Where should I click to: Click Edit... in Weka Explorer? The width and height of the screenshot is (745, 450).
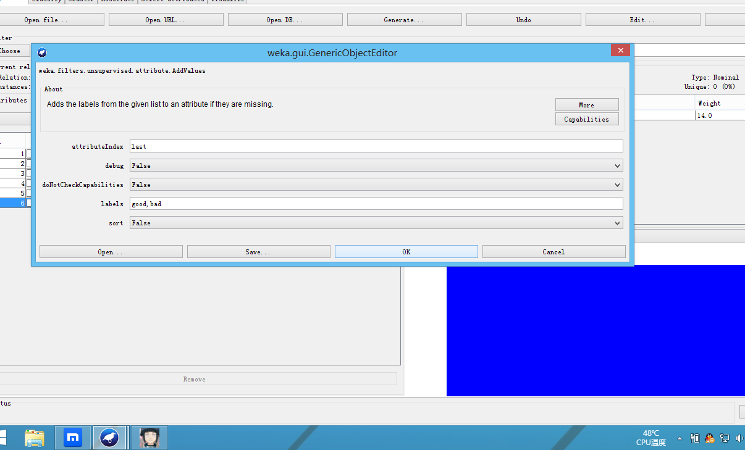tap(642, 20)
